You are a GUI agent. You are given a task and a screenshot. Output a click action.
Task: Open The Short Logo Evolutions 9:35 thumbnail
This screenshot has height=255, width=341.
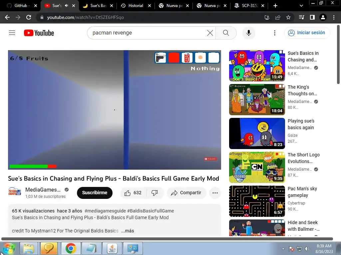point(257,167)
